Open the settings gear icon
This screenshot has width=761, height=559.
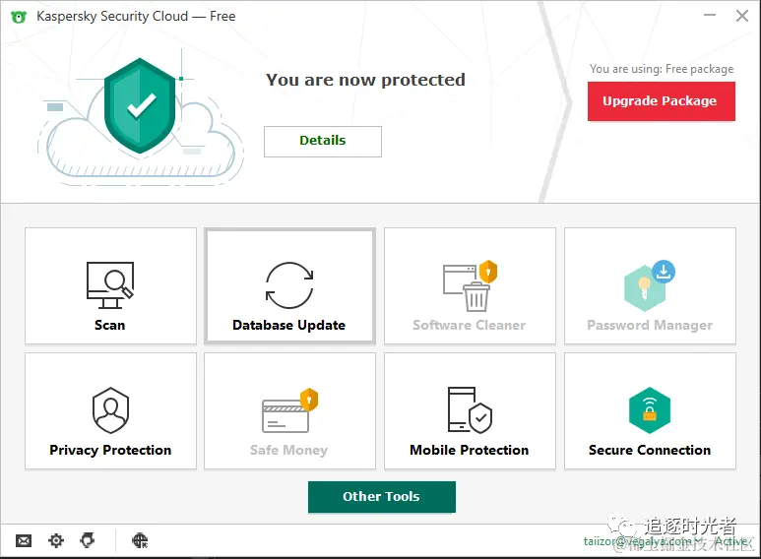click(56, 540)
